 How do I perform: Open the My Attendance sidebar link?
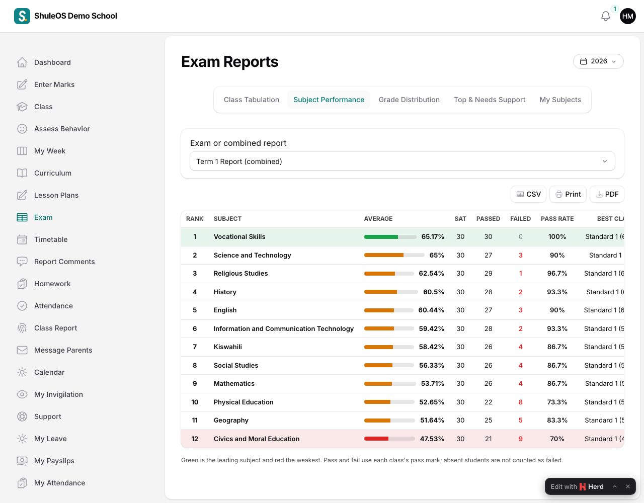coord(59,483)
